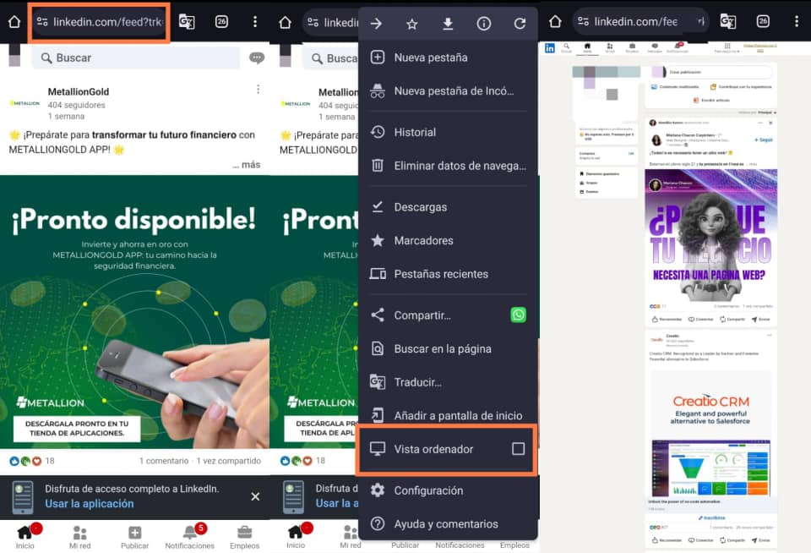This screenshot has width=811, height=553.
Task: Tap translate icon in right screenshot toolbar
Action: pos(727,22)
